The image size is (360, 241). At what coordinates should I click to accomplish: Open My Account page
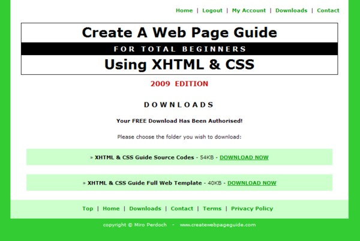[248, 11]
